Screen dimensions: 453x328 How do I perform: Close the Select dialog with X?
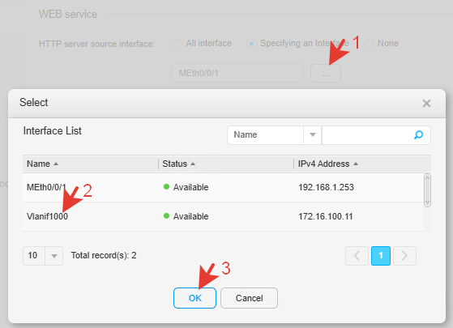click(426, 103)
